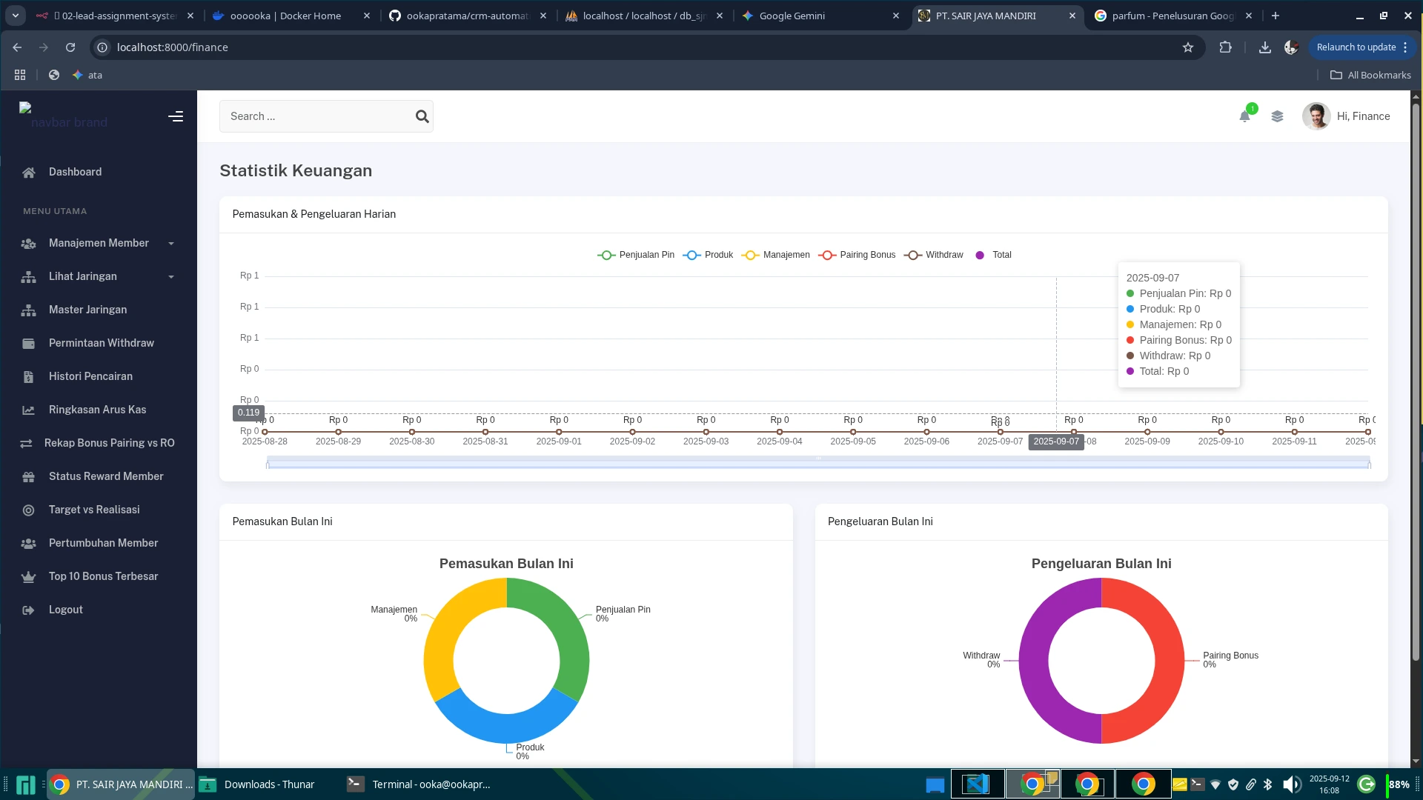Click the Status Reward Member gift icon

pos(29,477)
